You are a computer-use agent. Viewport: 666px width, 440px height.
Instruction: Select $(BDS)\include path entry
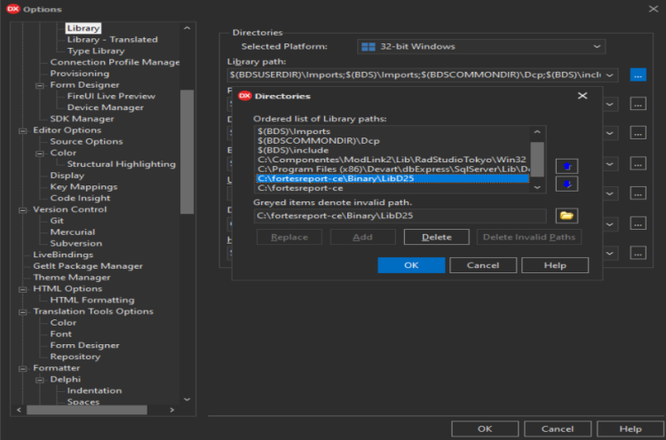click(x=392, y=150)
